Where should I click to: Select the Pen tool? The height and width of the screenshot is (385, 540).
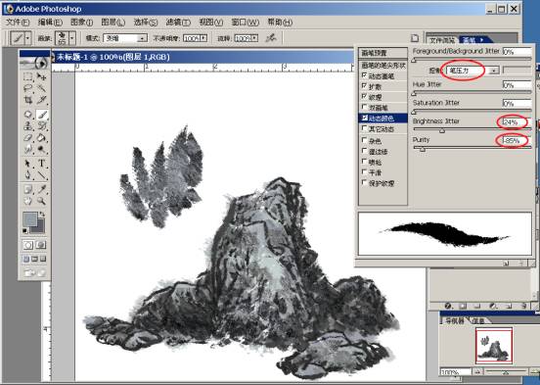pos(28,175)
